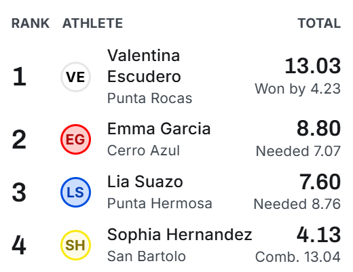The width and height of the screenshot is (353, 272).
Task: Open Valentina Escudero's athlete profile
Action: click(x=144, y=66)
